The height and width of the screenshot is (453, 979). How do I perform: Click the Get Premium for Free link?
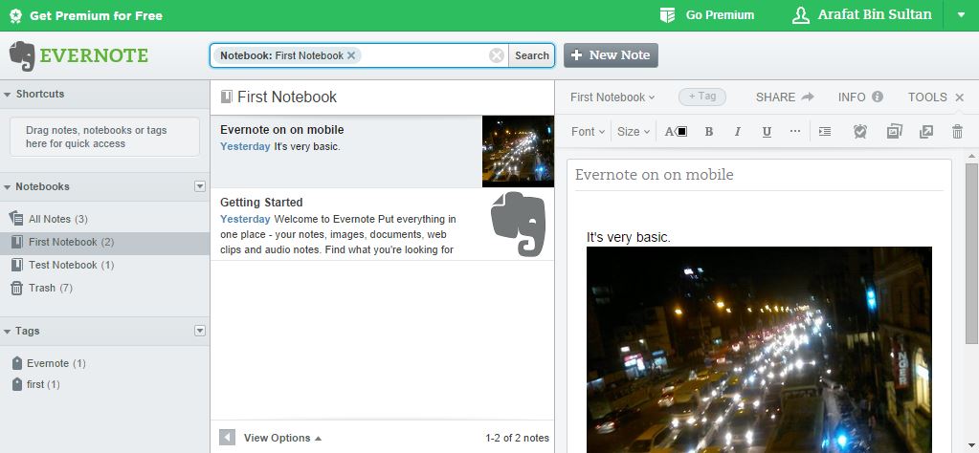pos(96,15)
